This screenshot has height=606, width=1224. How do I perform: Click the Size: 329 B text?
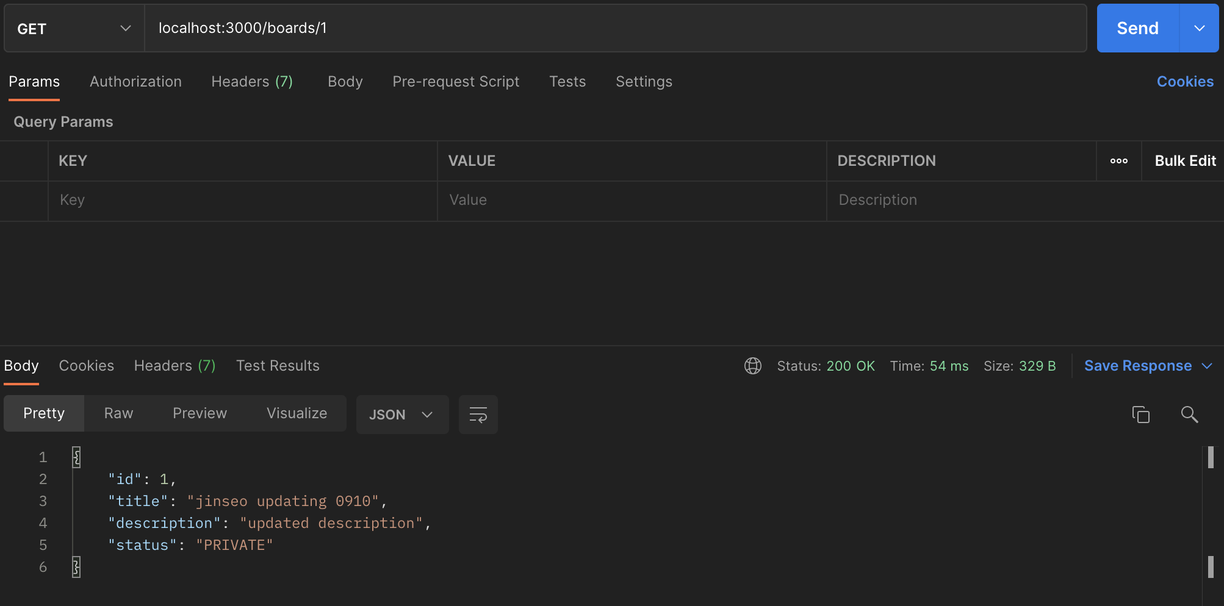[x=1020, y=366]
